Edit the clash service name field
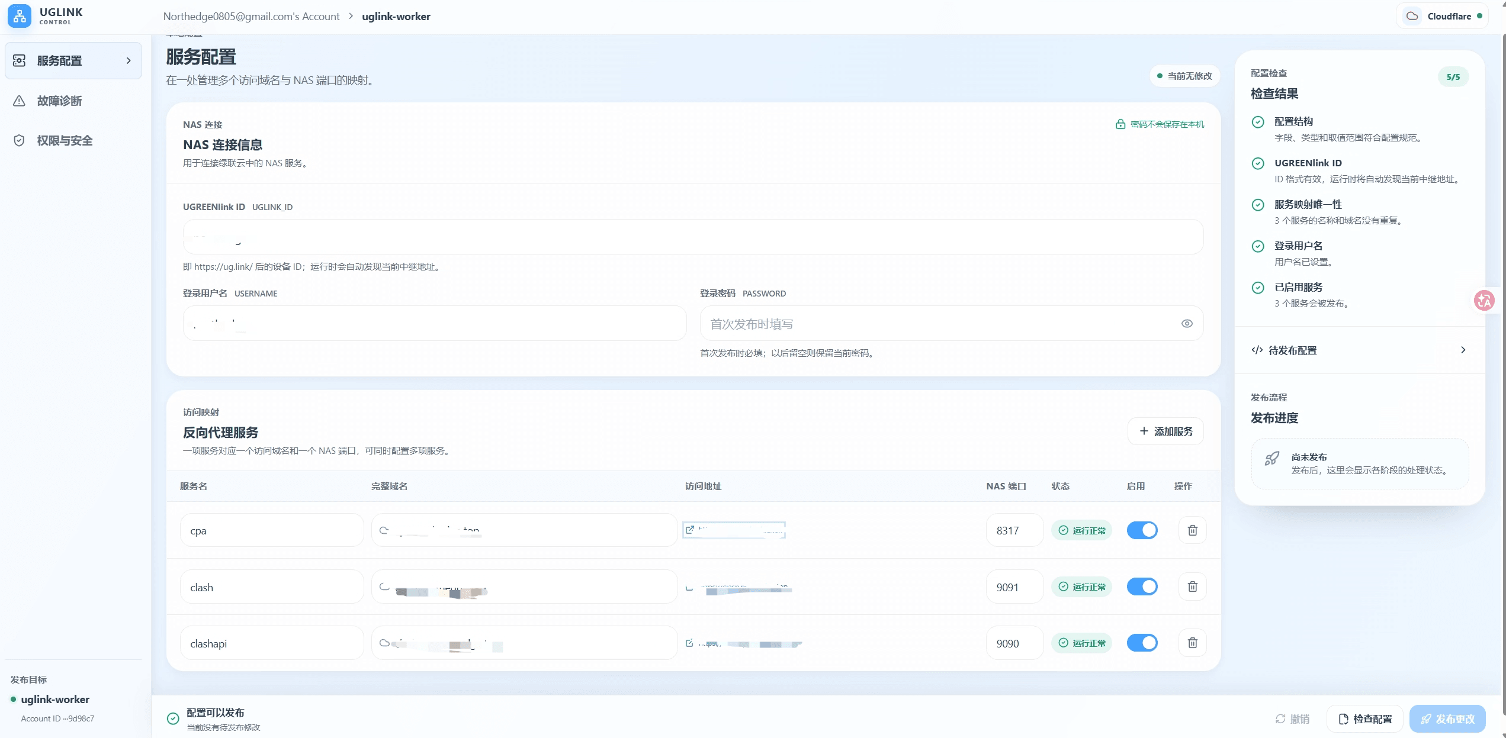Screen dimensions: 1506x738 (x=272, y=586)
